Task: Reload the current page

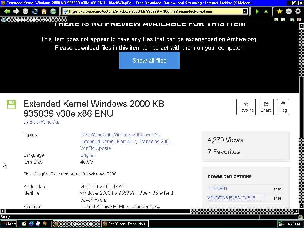Action: pyautogui.click(x=35, y=12)
